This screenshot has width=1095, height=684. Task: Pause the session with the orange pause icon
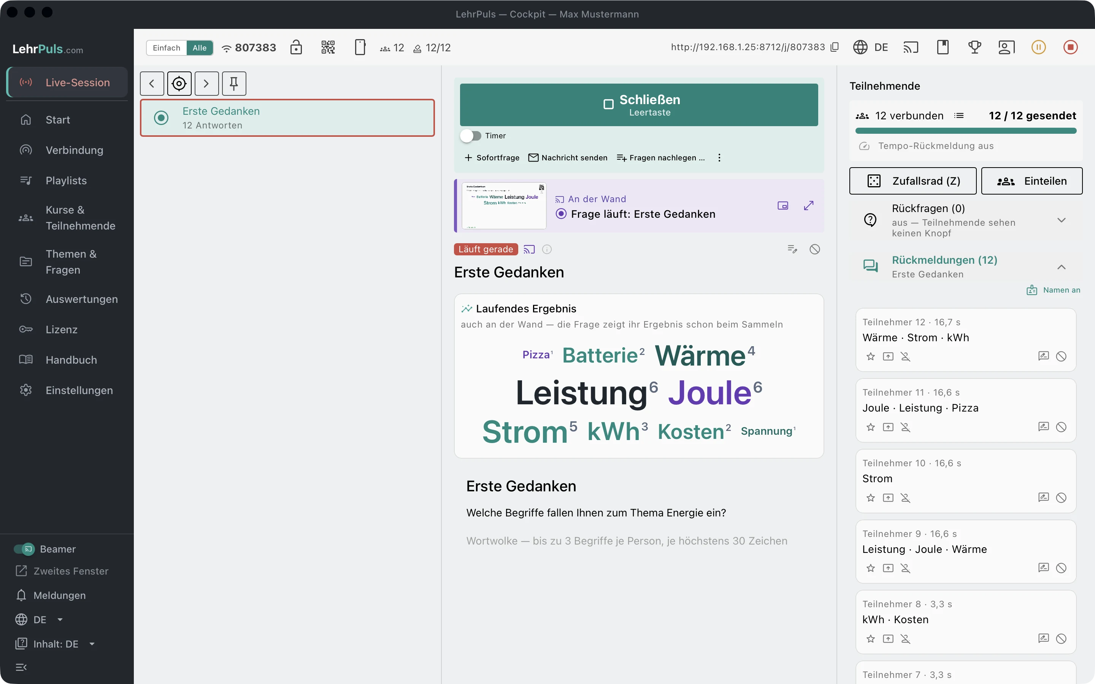pos(1038,47)
